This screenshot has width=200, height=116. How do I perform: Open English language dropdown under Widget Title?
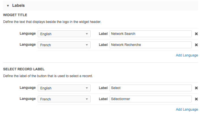tap(64, 34)
